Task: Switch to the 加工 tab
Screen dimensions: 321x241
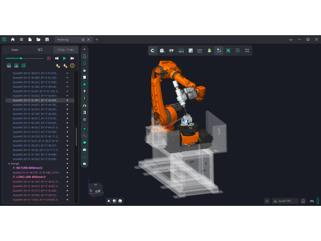Action: tap(40, 50)
